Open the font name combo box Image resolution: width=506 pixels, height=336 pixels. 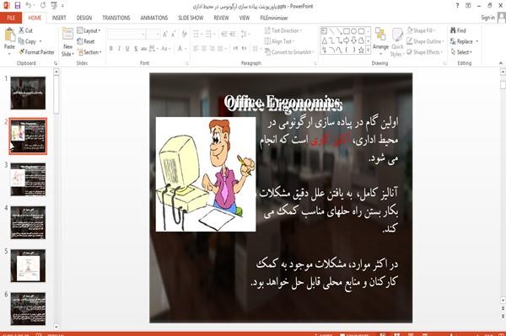pos(126,34)
